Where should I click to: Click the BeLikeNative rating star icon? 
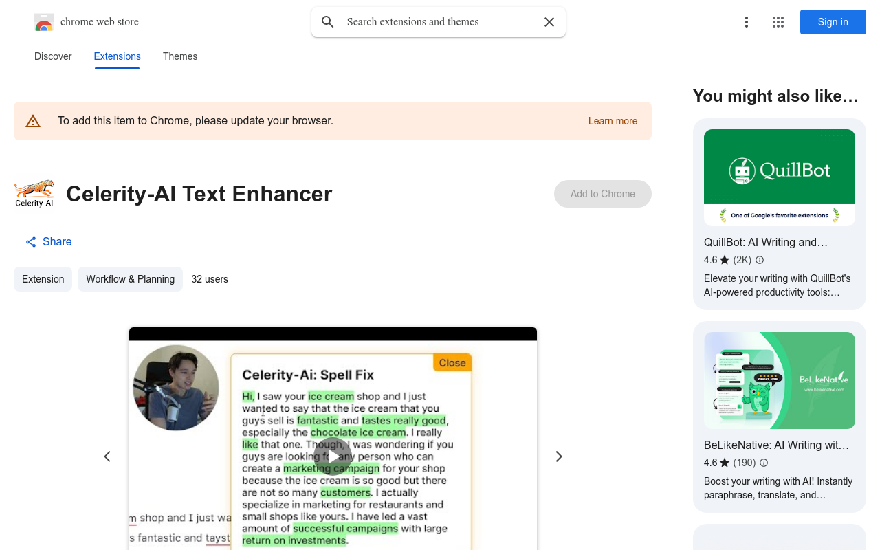(725, 463)
